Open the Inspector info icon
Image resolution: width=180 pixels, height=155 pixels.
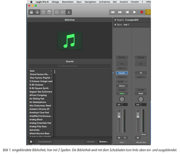37,12
